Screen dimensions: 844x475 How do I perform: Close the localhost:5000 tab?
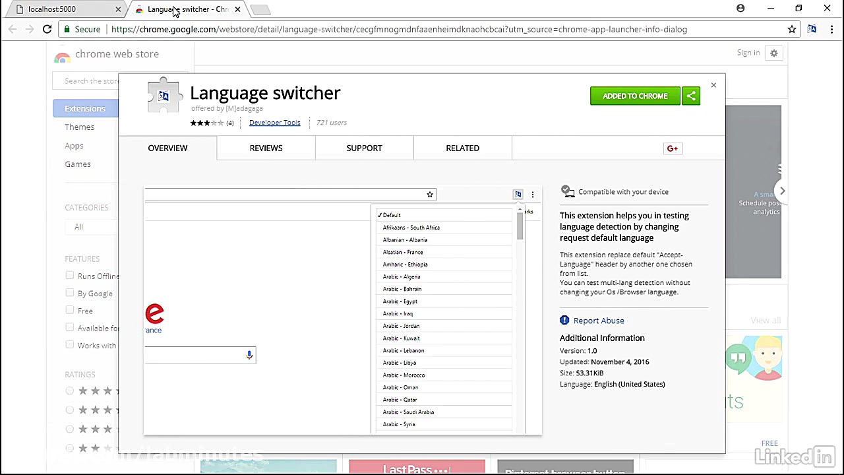point(118,9)
